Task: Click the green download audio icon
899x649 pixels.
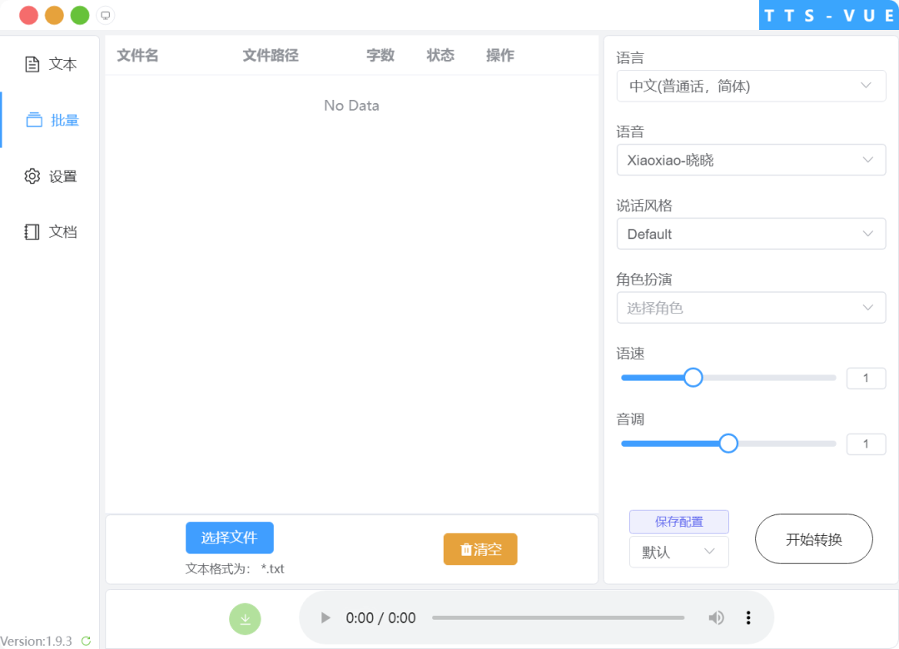Action: click(x=245, y=619)
